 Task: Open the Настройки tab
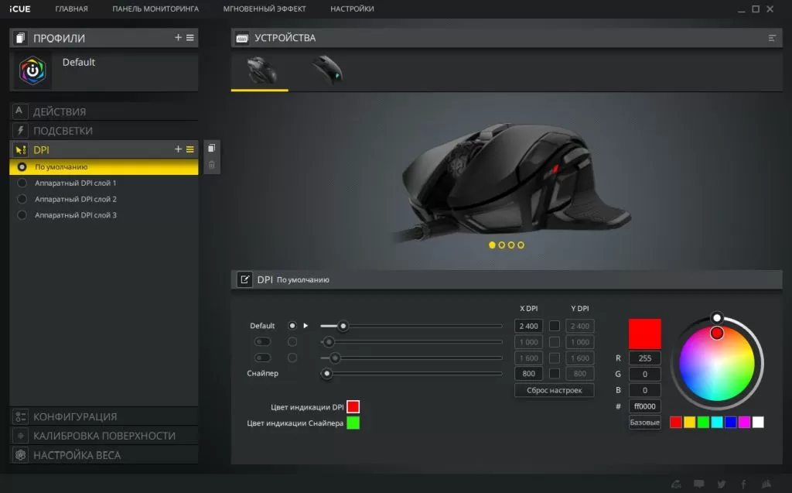tap(352, 9)
